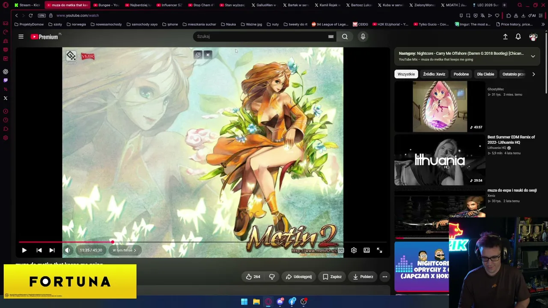Enter full screen in the video player
Screen dimensions: 548x308
[x=379, y=250]
